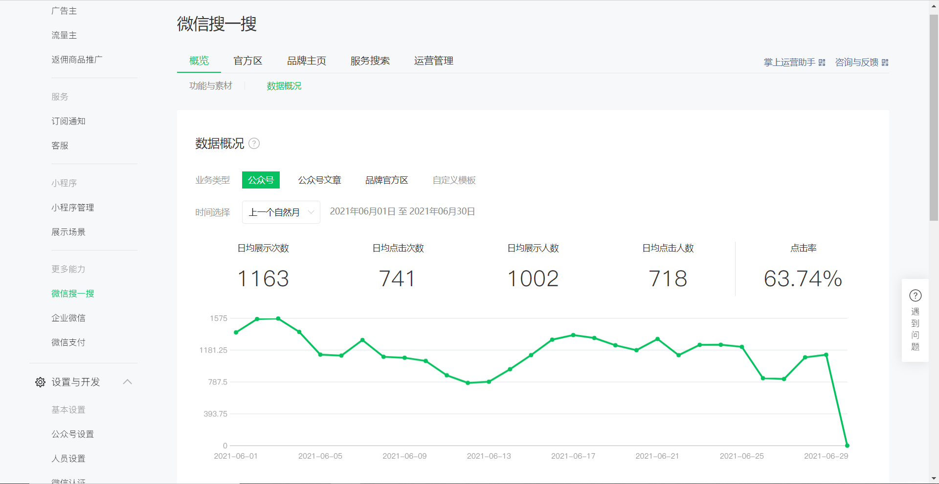Open 广告主 in the sidebar
The image size is (939, 484).
(64, 11)
